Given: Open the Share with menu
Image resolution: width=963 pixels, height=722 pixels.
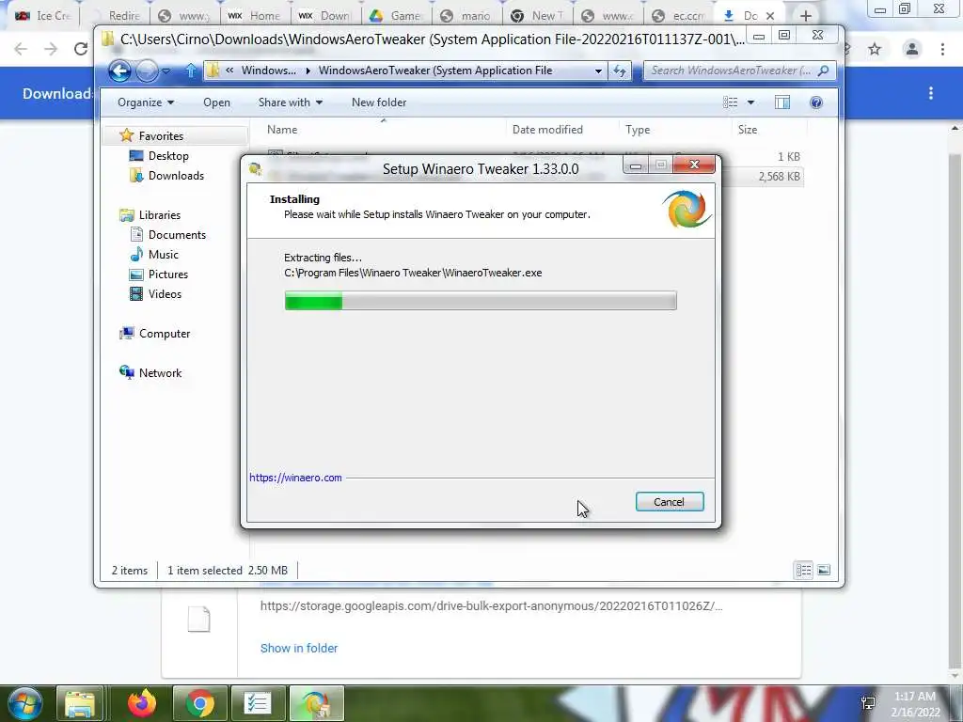Looking at the screenshot, I should (x=291, y=102).
